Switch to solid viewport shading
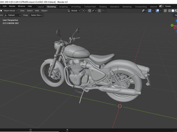The width and height of the screenshot is (177, 132). pyautogui.click(x=173, y=11)
